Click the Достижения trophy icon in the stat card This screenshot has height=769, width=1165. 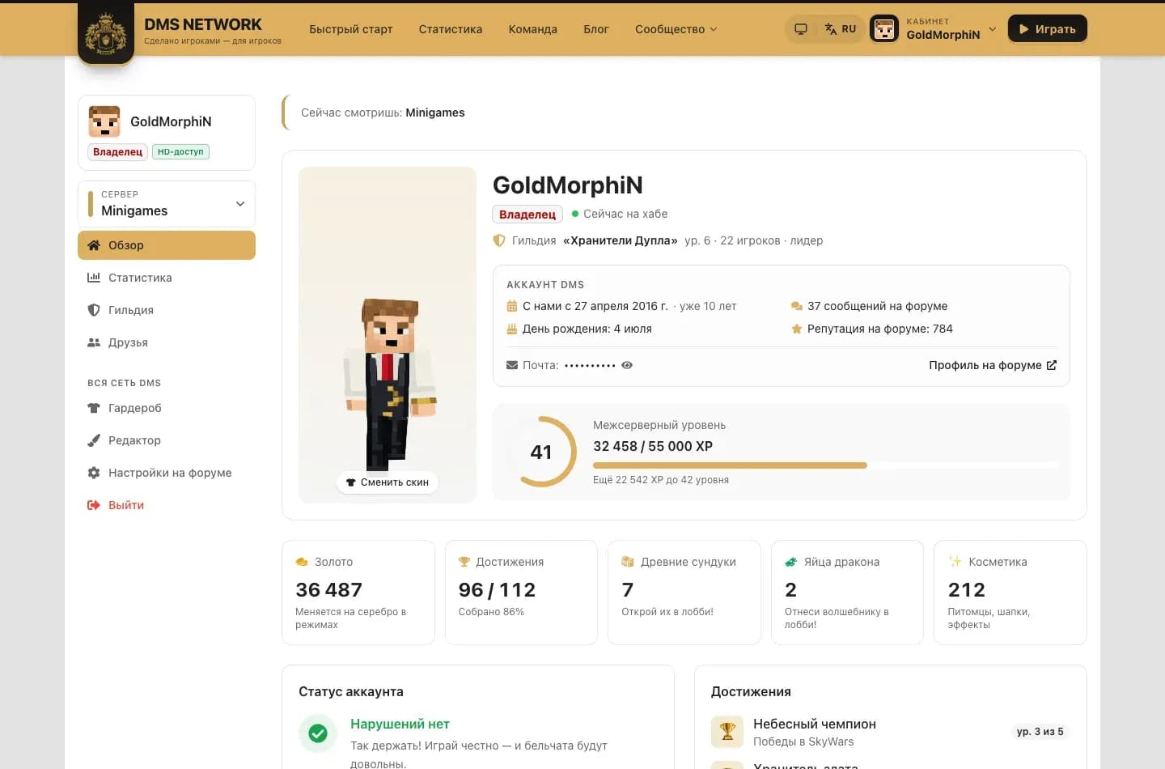click(x=464, y=562)
